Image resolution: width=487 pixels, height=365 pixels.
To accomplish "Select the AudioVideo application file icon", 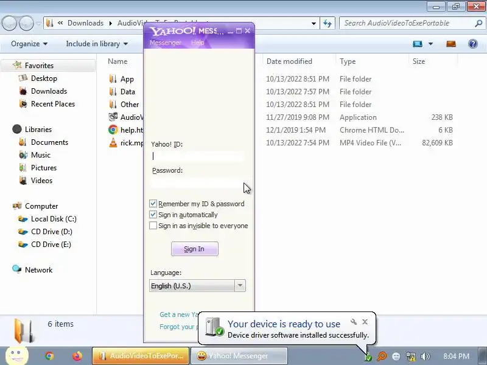I will [x=113, y=117].
